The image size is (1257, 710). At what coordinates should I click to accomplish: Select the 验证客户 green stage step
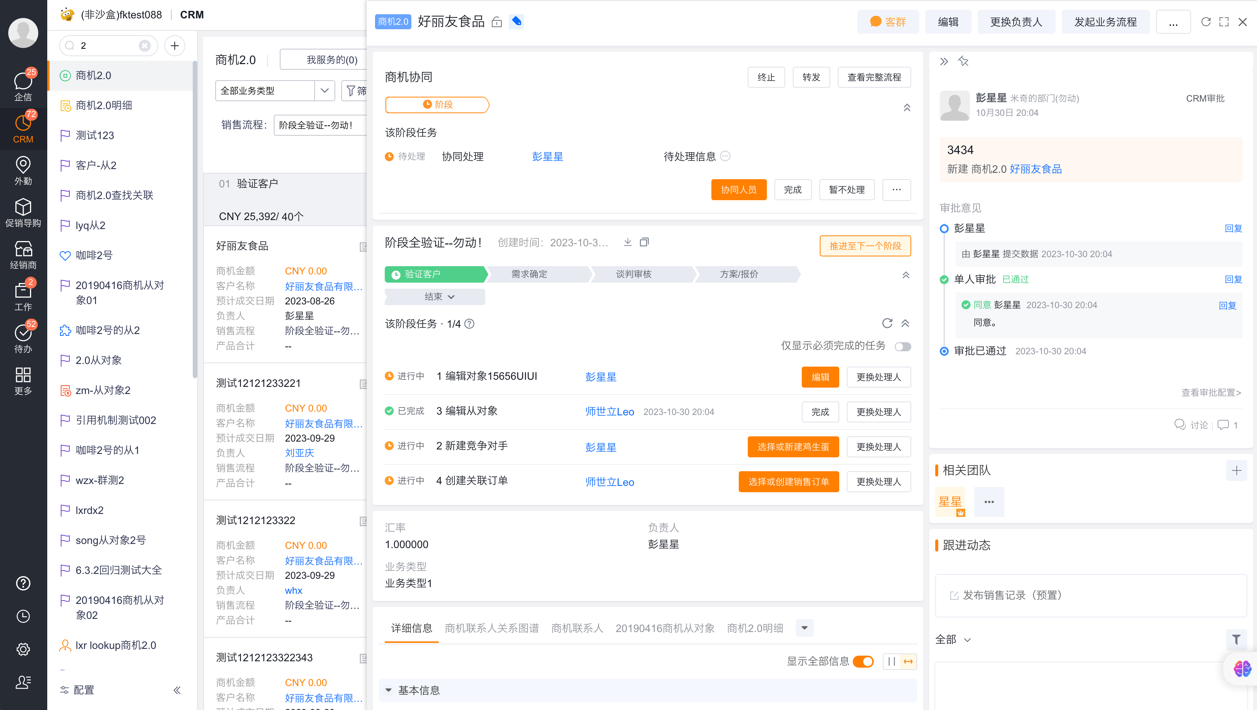point(436,274)
